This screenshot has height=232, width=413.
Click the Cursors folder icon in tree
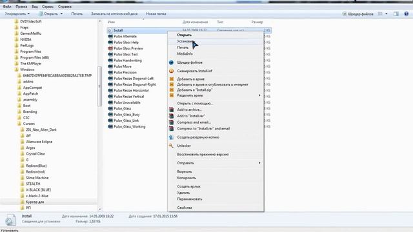[x=19, y=124]
